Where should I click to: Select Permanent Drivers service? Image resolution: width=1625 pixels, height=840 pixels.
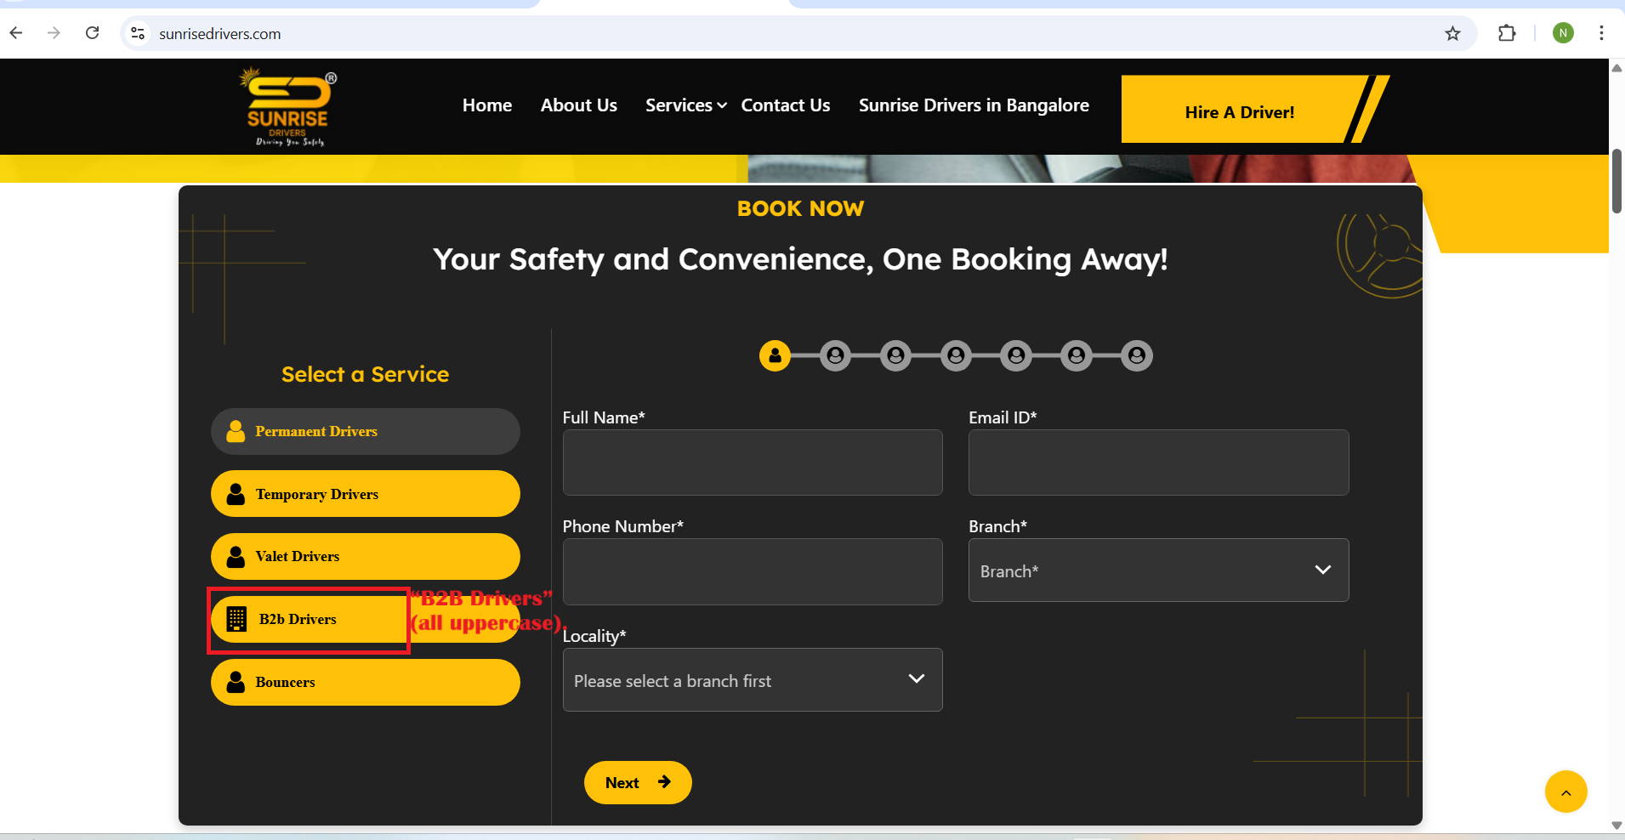pos(365,432)
